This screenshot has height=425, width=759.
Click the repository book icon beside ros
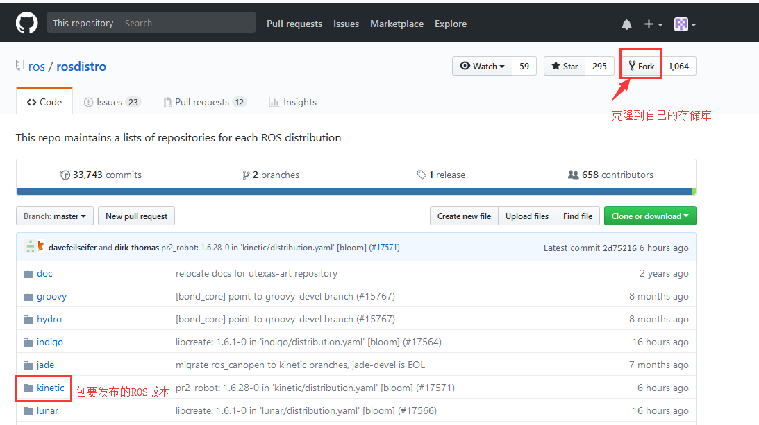[20, 65]
